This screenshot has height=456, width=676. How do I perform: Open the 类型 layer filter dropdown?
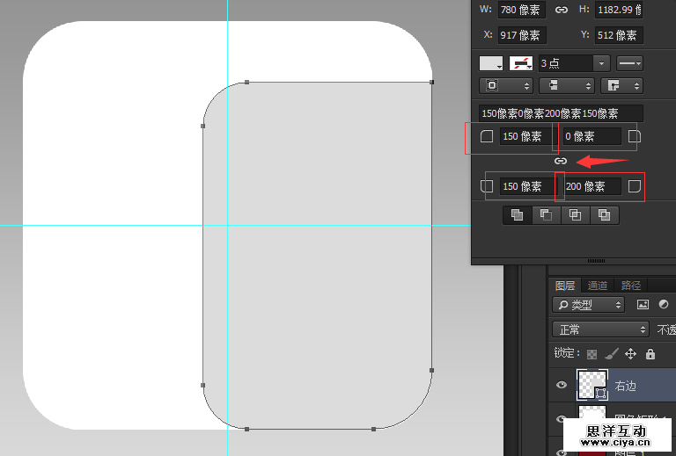[x=589, y=305]
